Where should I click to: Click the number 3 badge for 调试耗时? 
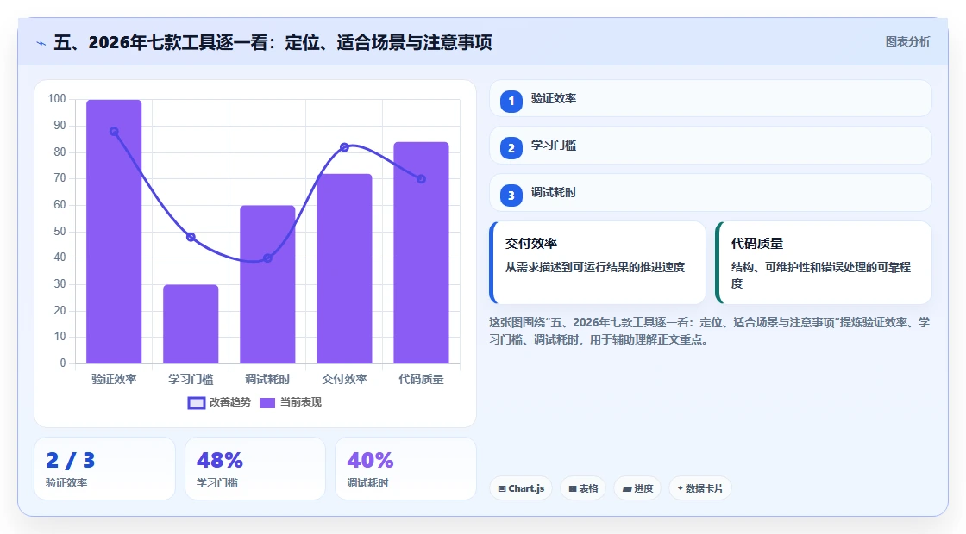[x=511, y=196]
